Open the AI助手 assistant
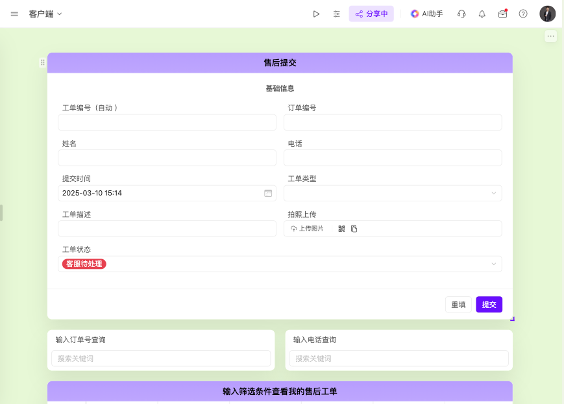Screen dimensions: 564x404 (x=426, y=13)
